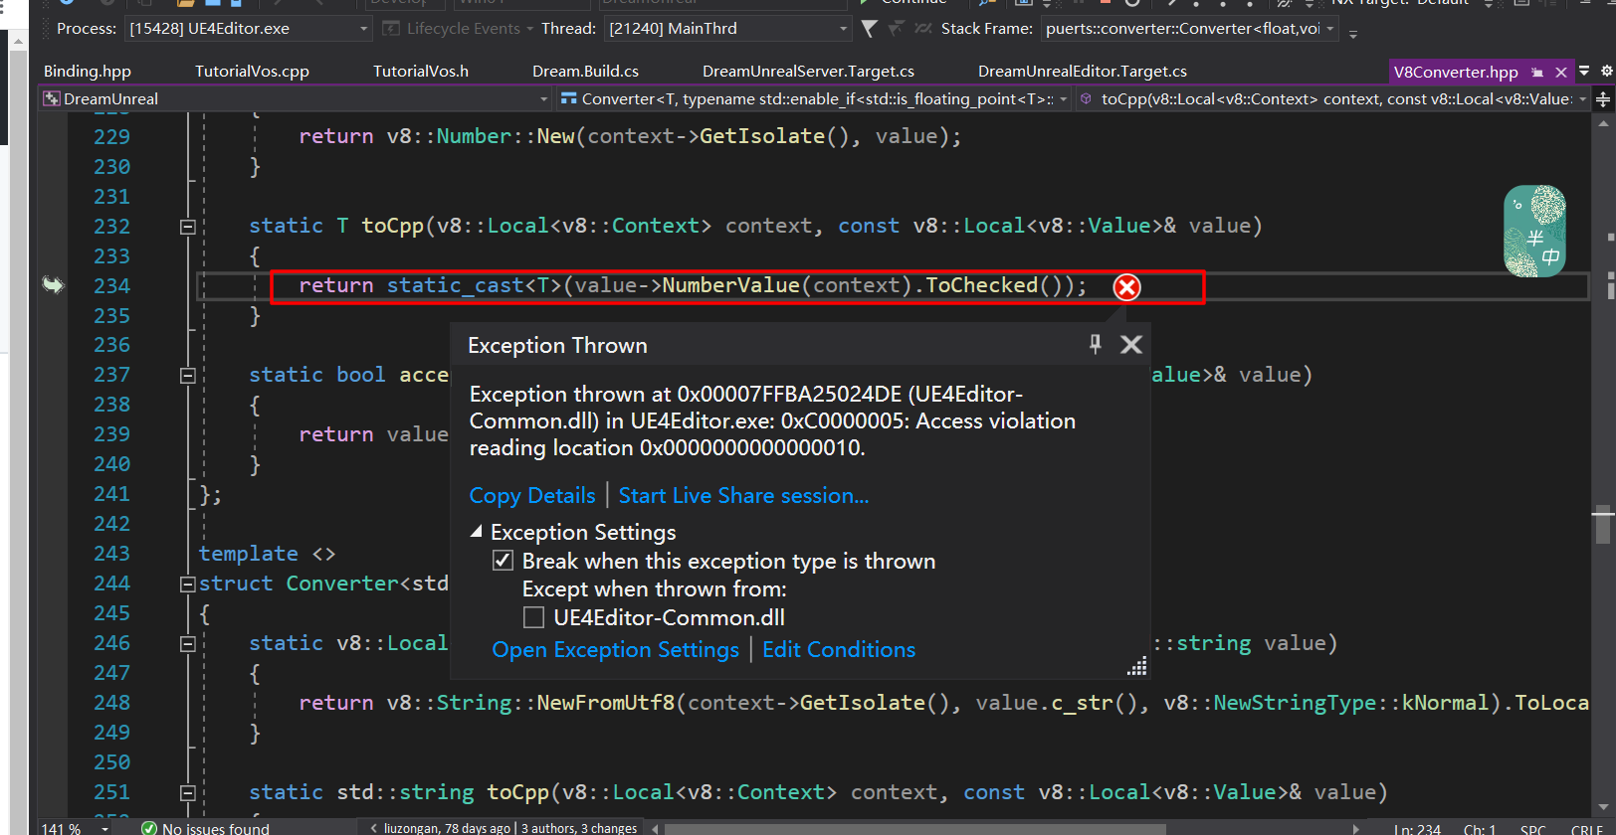This screenshot has height=835, width=1616.
Task: Switch to the TutorialVos.h tab
Action: pyautogui.click(x=421, y=72)
